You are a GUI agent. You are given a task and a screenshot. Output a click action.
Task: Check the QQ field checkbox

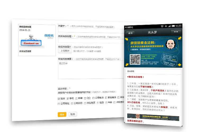click(x=85, y=99)
